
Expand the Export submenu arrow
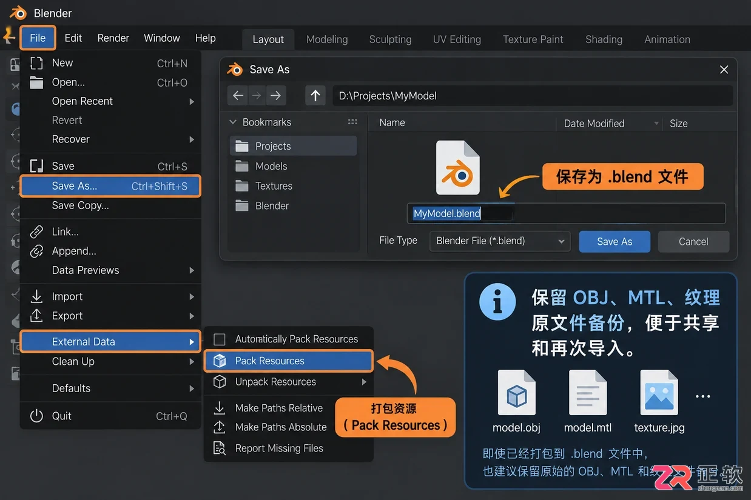pos(192,316)
